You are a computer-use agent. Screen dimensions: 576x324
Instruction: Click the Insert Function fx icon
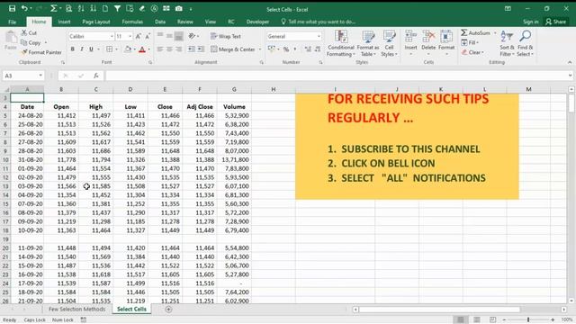click(x=96, y=76)
